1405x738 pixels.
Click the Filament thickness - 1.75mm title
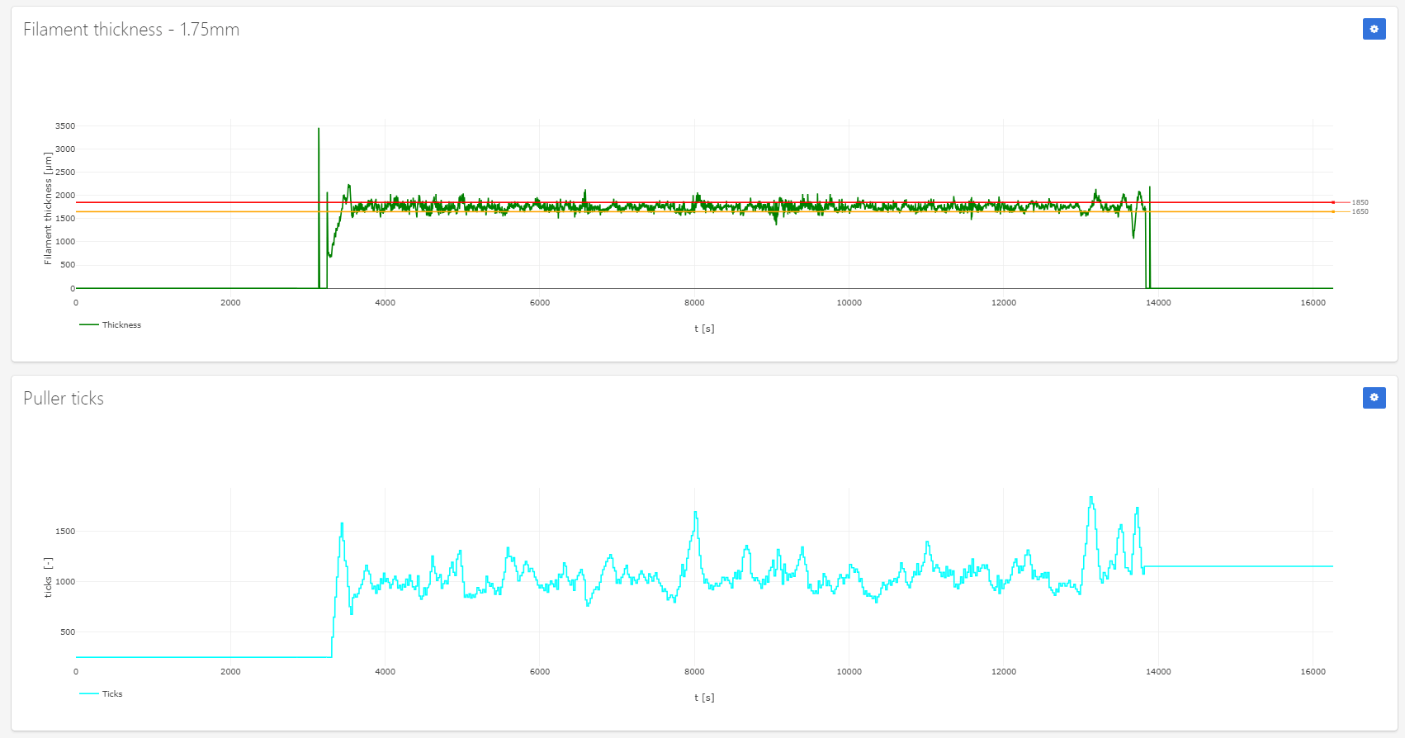tap(131, 30)
